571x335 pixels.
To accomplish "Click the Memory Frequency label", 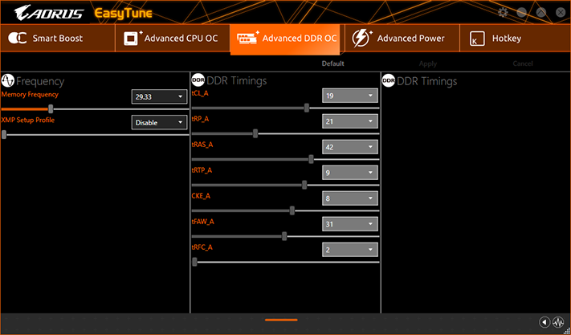I will point(30,94).
